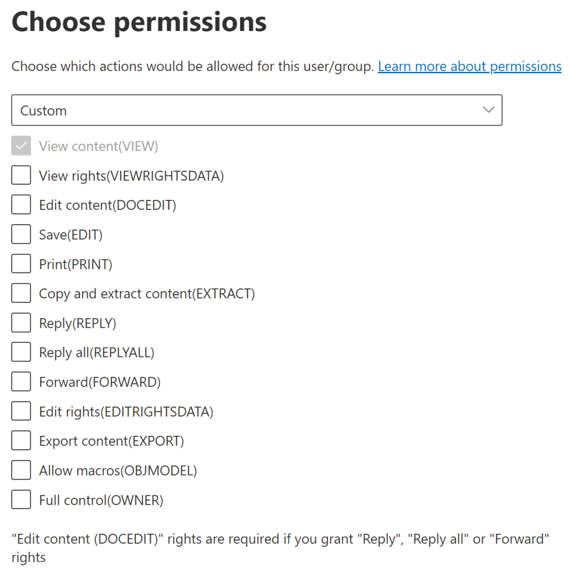Open Learn more about permissions link

[x=469, y=66]
